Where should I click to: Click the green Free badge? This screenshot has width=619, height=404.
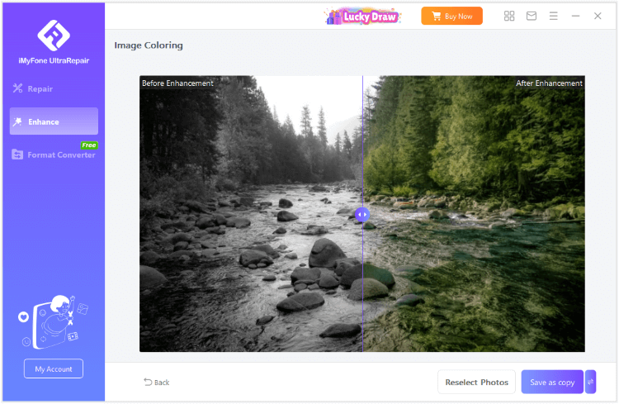pyautogui.click(x=89, y=145)
